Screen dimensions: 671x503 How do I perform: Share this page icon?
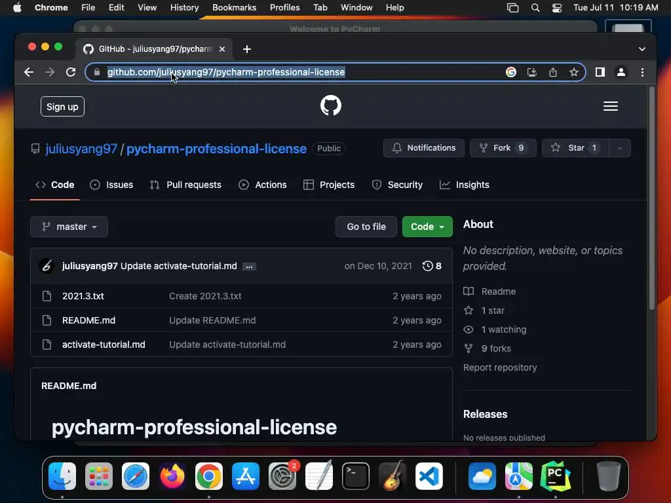pyautogui.click(x=553, y=72)
